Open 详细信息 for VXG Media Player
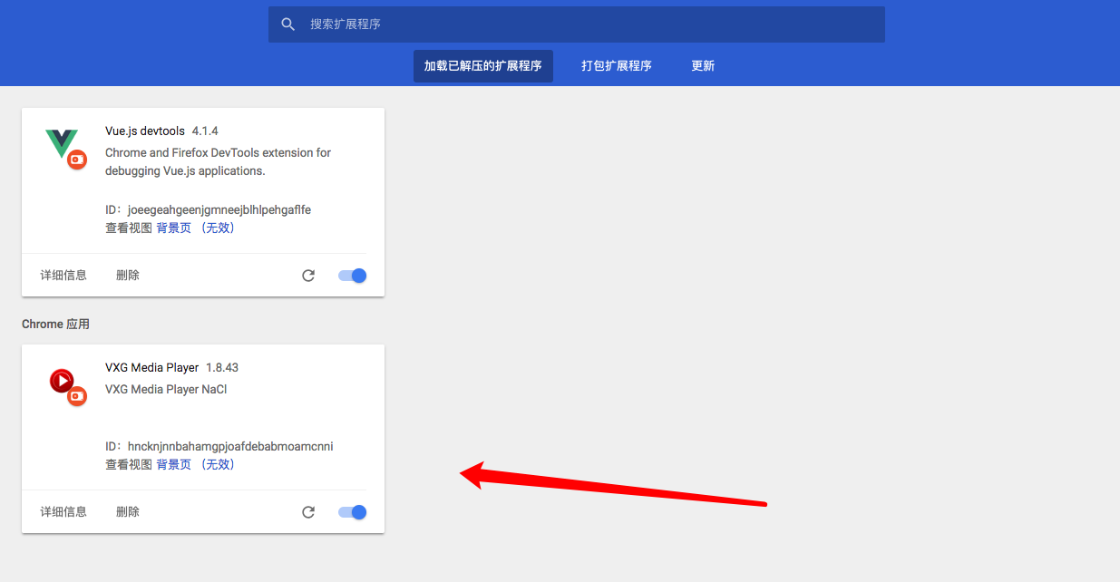This screenshot has width=1120, height=582. pos(63,512)
